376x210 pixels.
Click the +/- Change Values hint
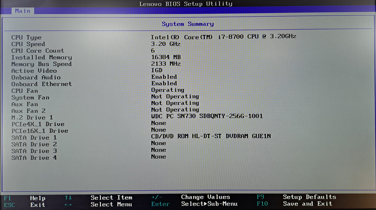[191, 197]
